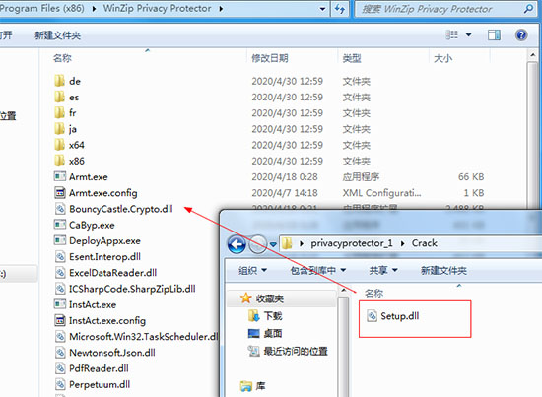Image resolution: width=542 pixels, height=397 pixels.
Task: Select CaByp.exe application icon
Action: [x=60, y=225]
